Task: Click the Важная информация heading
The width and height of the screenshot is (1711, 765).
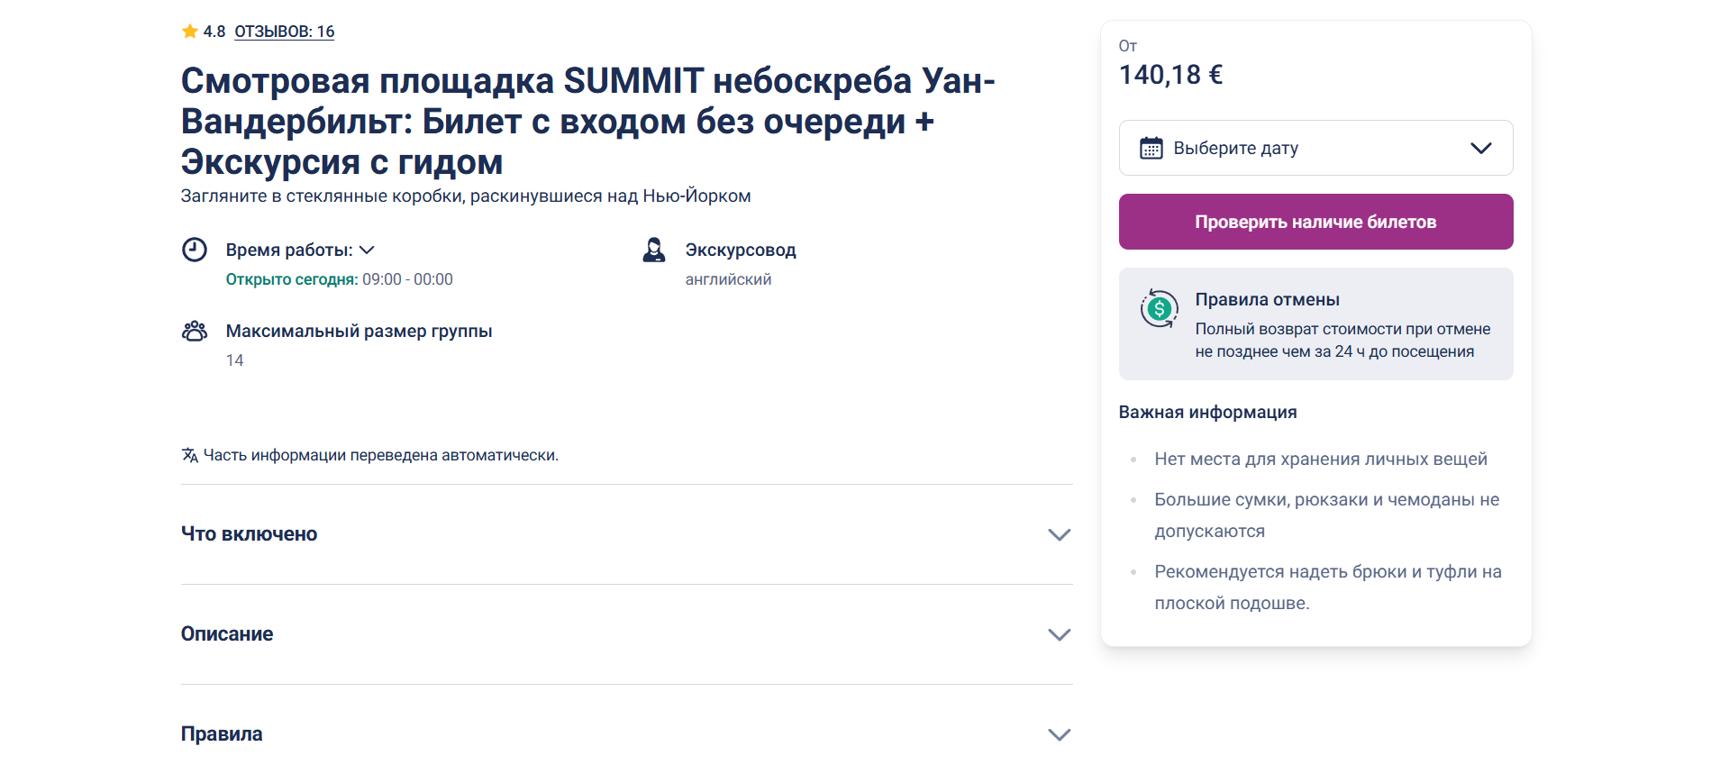Action: click(x=1207, y=412)
